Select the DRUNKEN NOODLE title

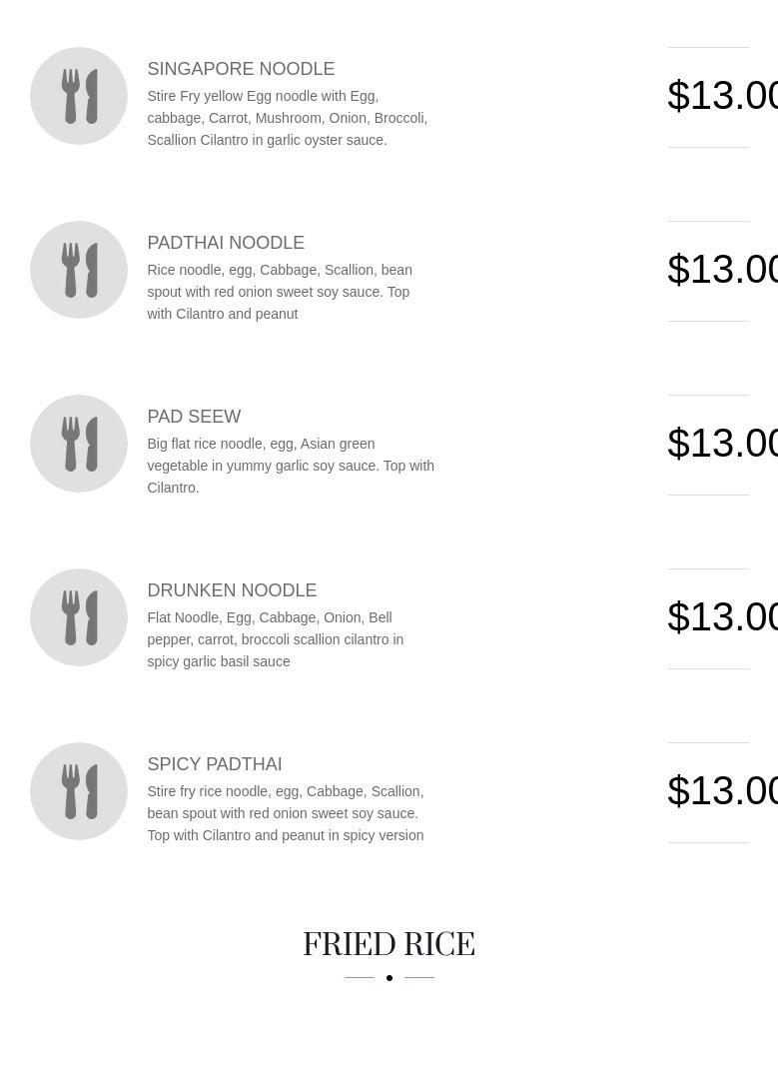[232, 590]
